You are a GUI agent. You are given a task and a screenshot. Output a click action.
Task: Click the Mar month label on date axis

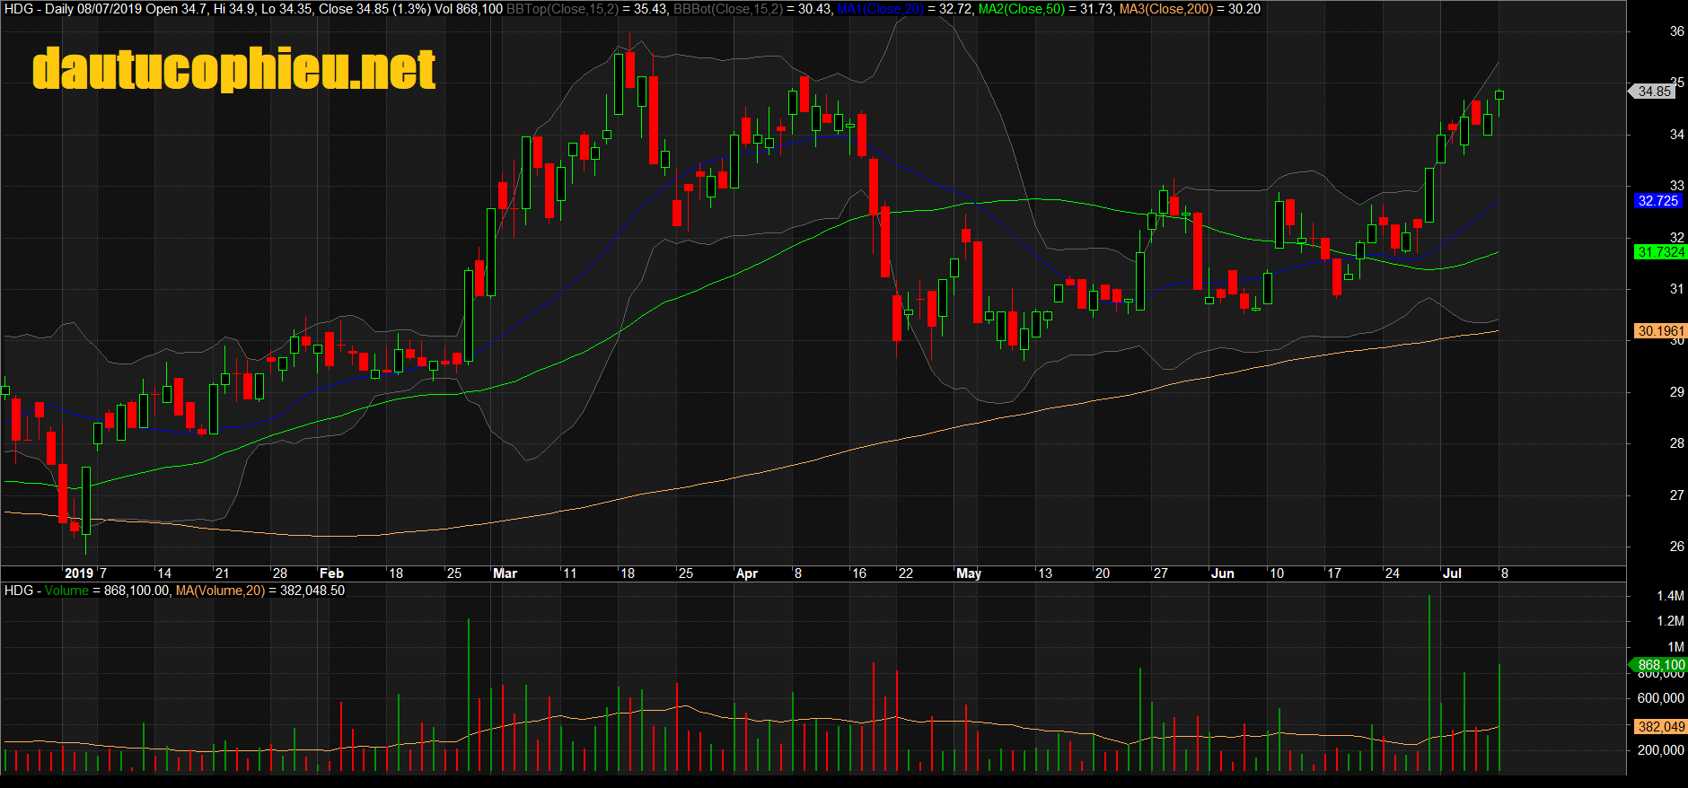505,573
